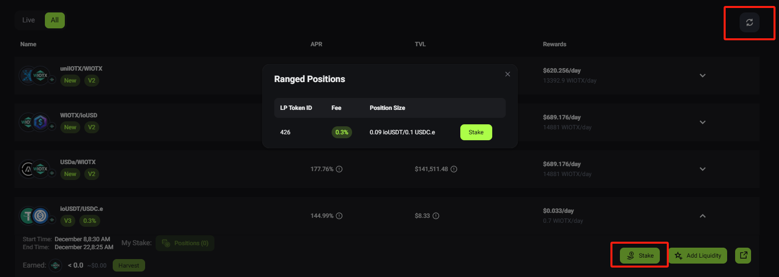This screenshot has height=277, width=779.
Task: Expand the uniIOTX/WIOTX pool row
Action: point(702,76)
